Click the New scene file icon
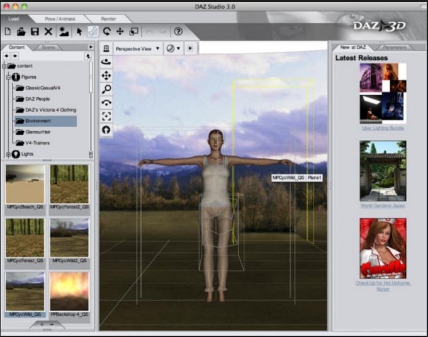 click(8, 31)
